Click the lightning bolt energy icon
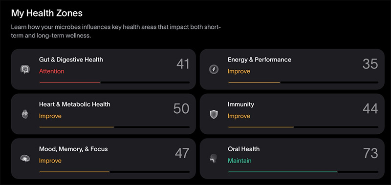Viewport: 391px width, 185px height. coord(214,69)
